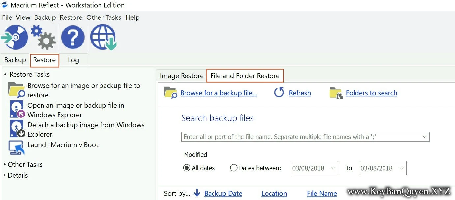Click Detach a backup image from Windows Explorer
455x200 pixels.
click(86, 129)
